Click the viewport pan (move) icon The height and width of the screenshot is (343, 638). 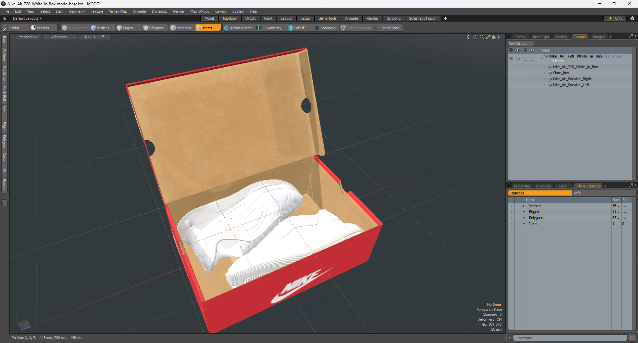[469, 37]
